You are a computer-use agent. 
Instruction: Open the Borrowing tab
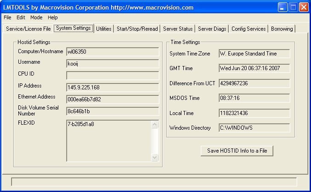pos(282,29)
